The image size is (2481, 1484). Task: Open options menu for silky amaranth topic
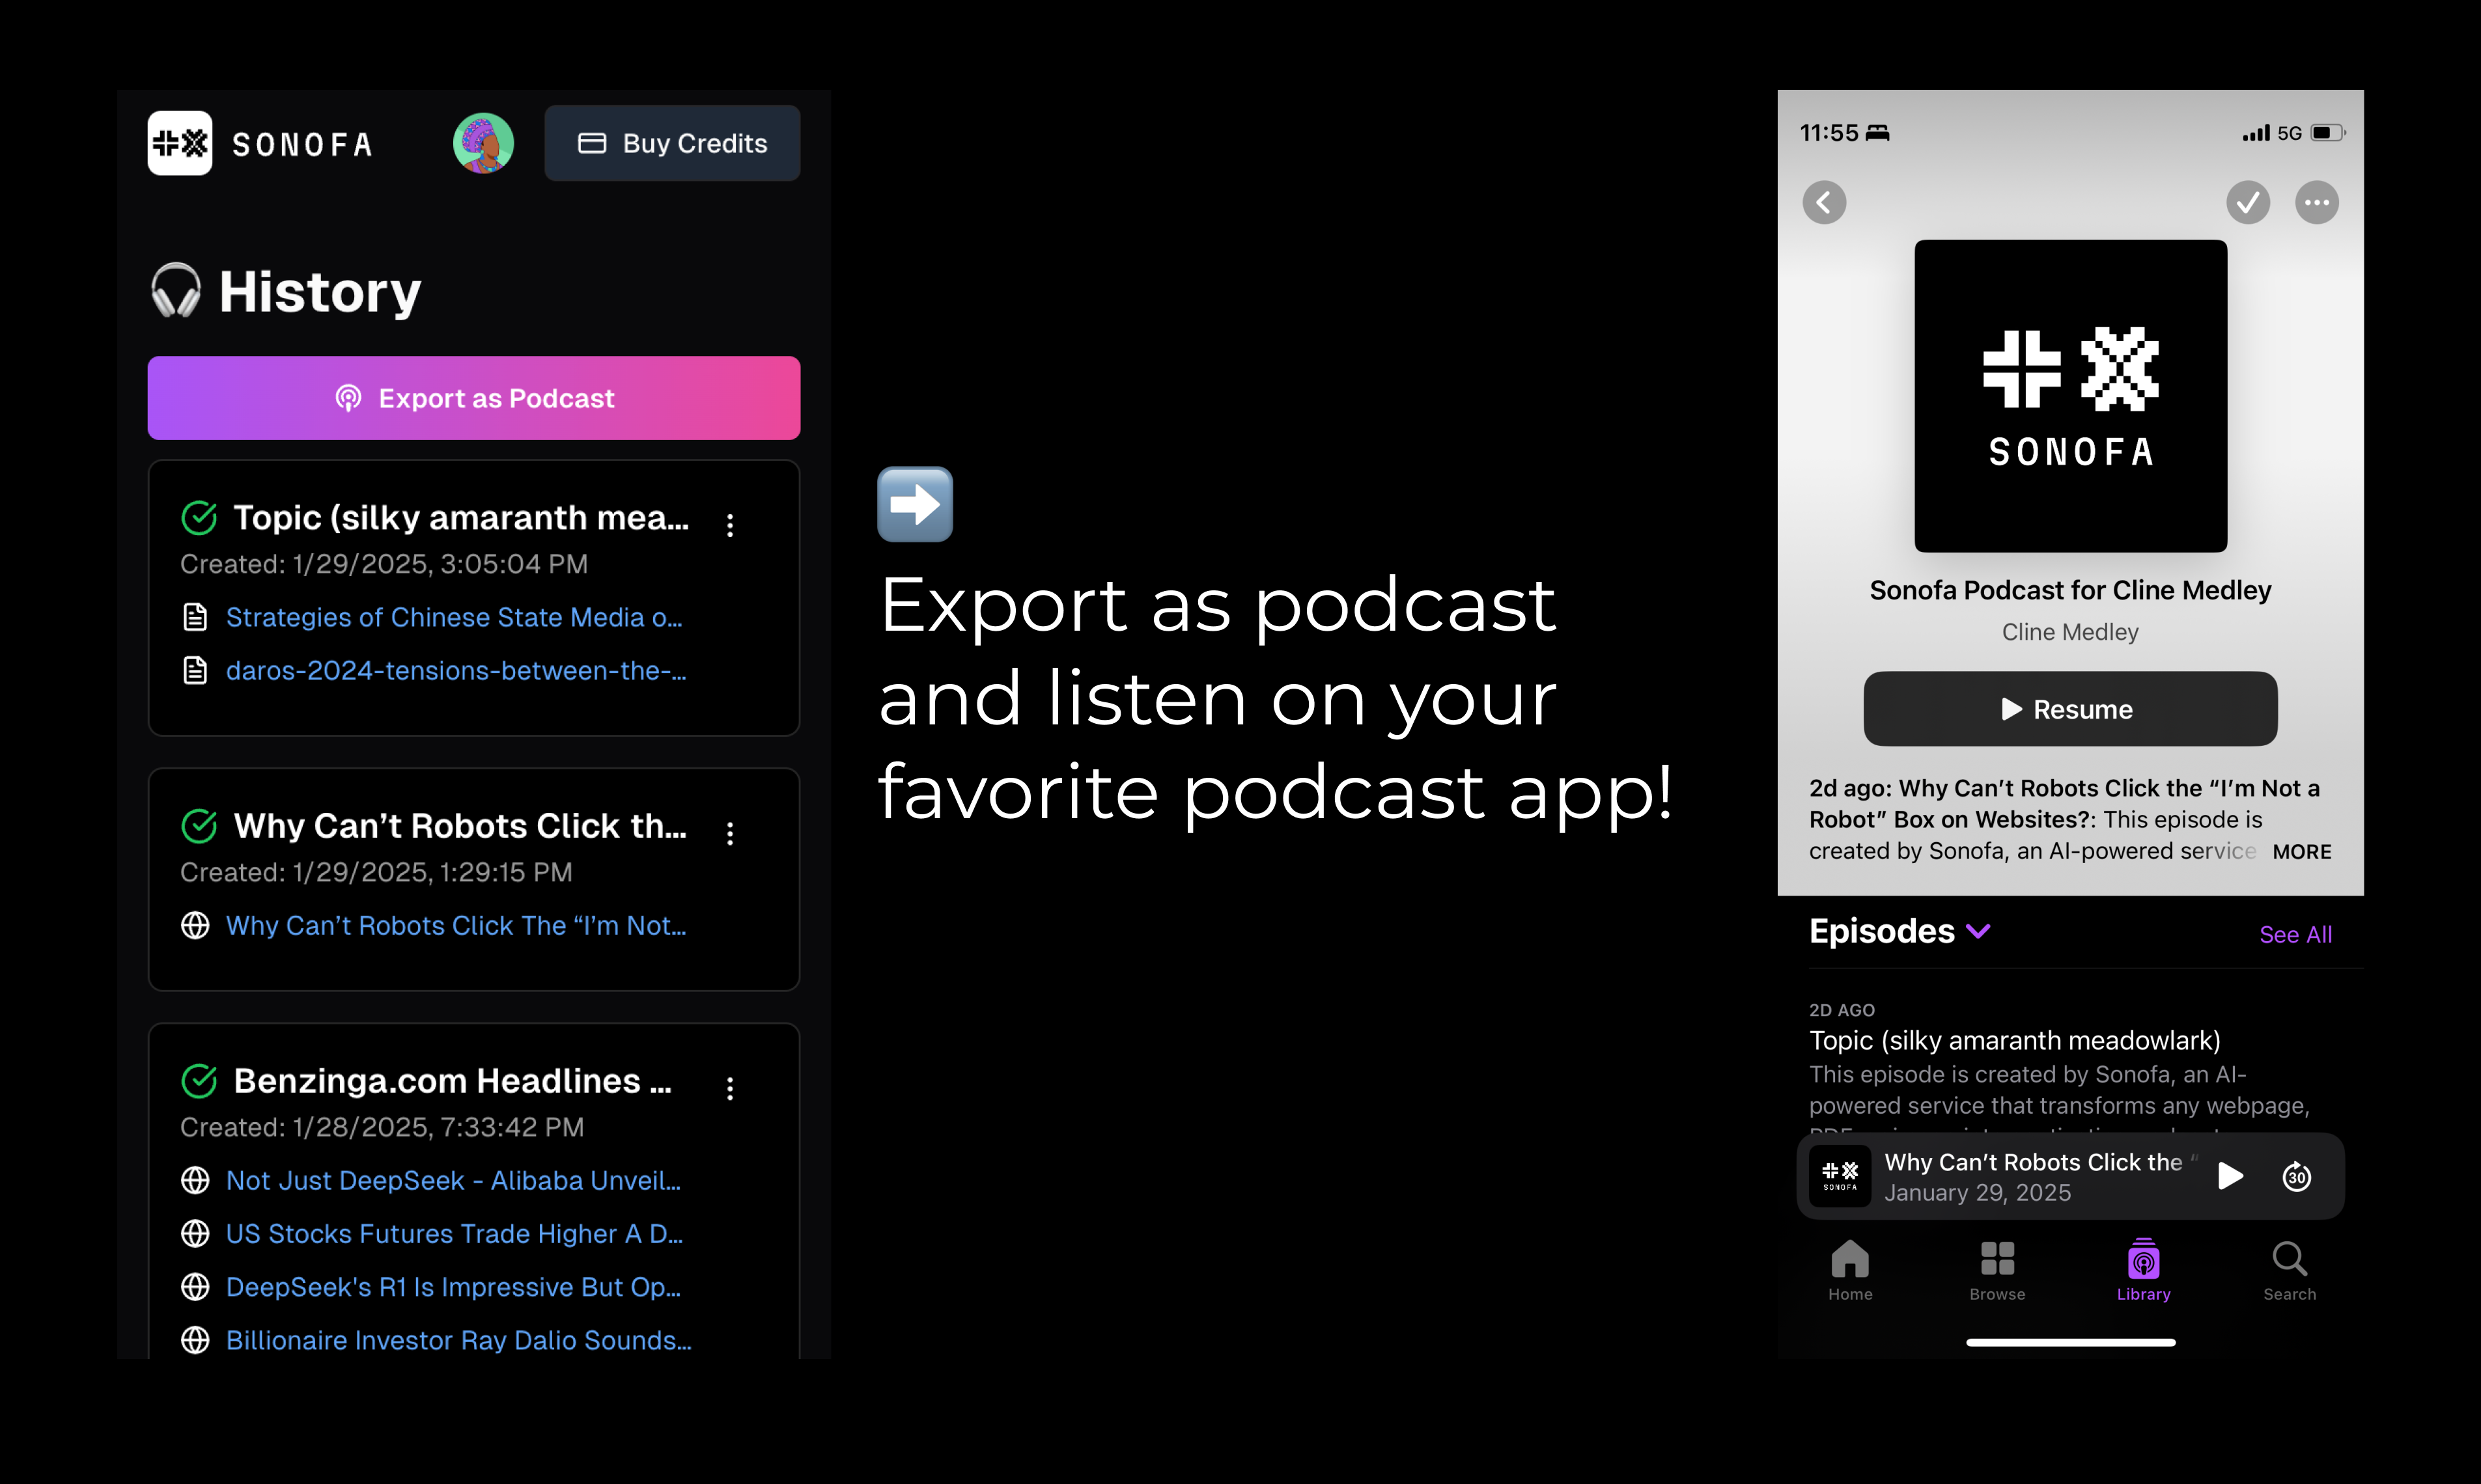(730, 525)
